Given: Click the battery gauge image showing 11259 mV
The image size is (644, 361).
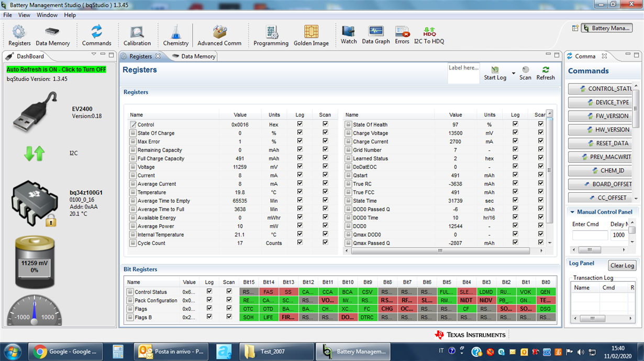Looking at the screenshot, I should coord(35,262).
